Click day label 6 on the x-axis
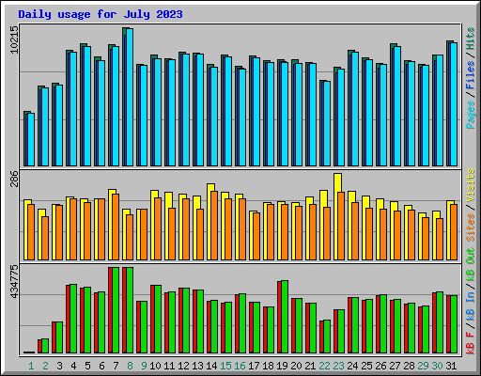This screenshot has width=481, height=376. (101, 366)
